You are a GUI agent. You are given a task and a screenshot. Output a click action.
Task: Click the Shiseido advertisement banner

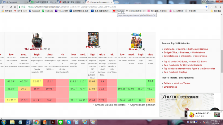pyautogui.click(x=186, y=105)
